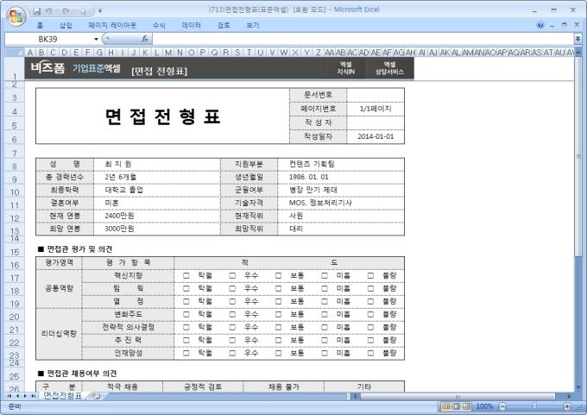Switch to Page Break Preview in status bar
This screenshot has width=587, height=415.
466,406
